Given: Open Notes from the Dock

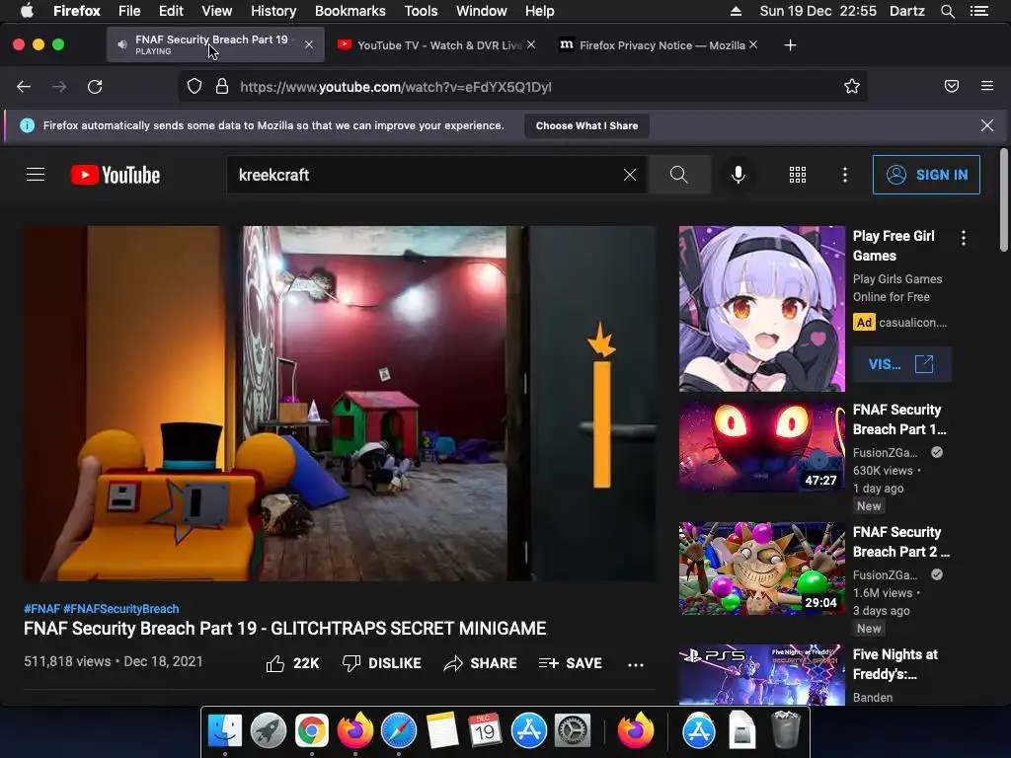Looking at the screenshot, I should tap(442, 731).
